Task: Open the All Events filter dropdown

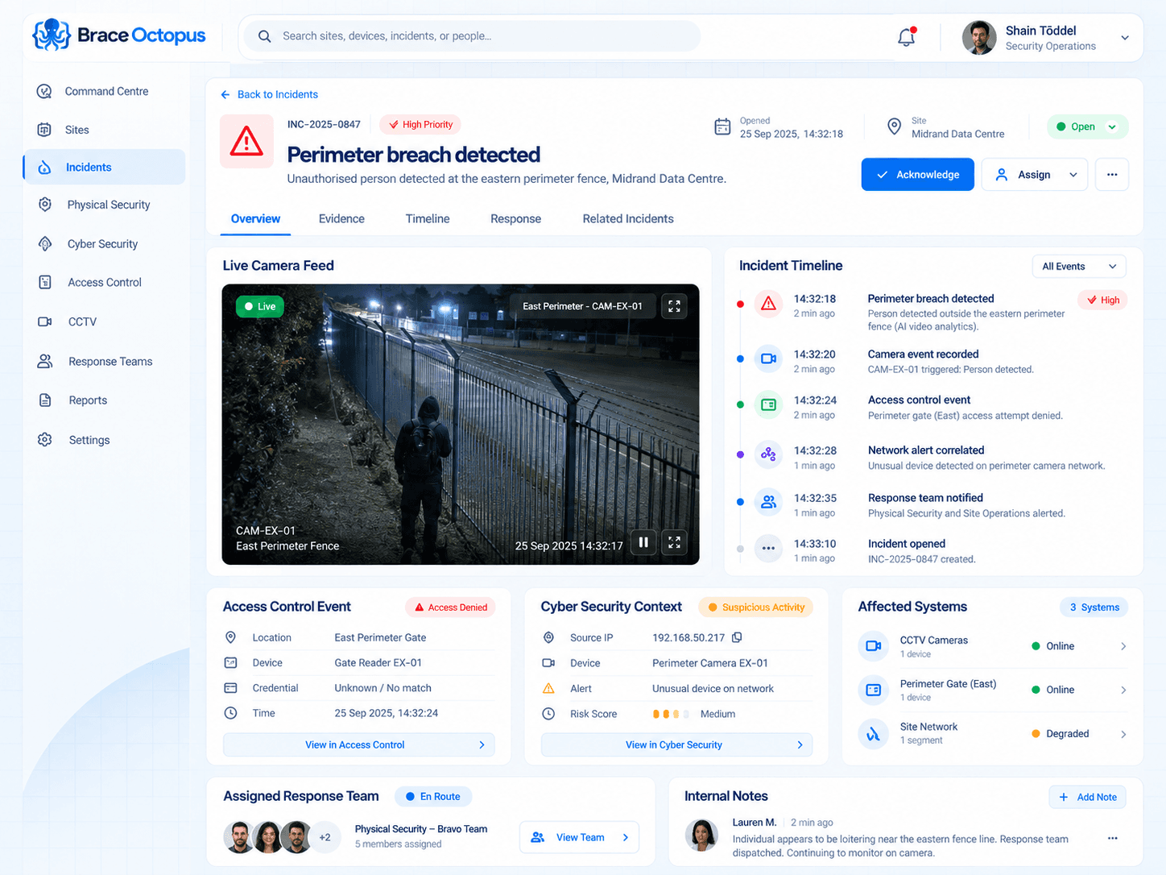Action: 1078,267
